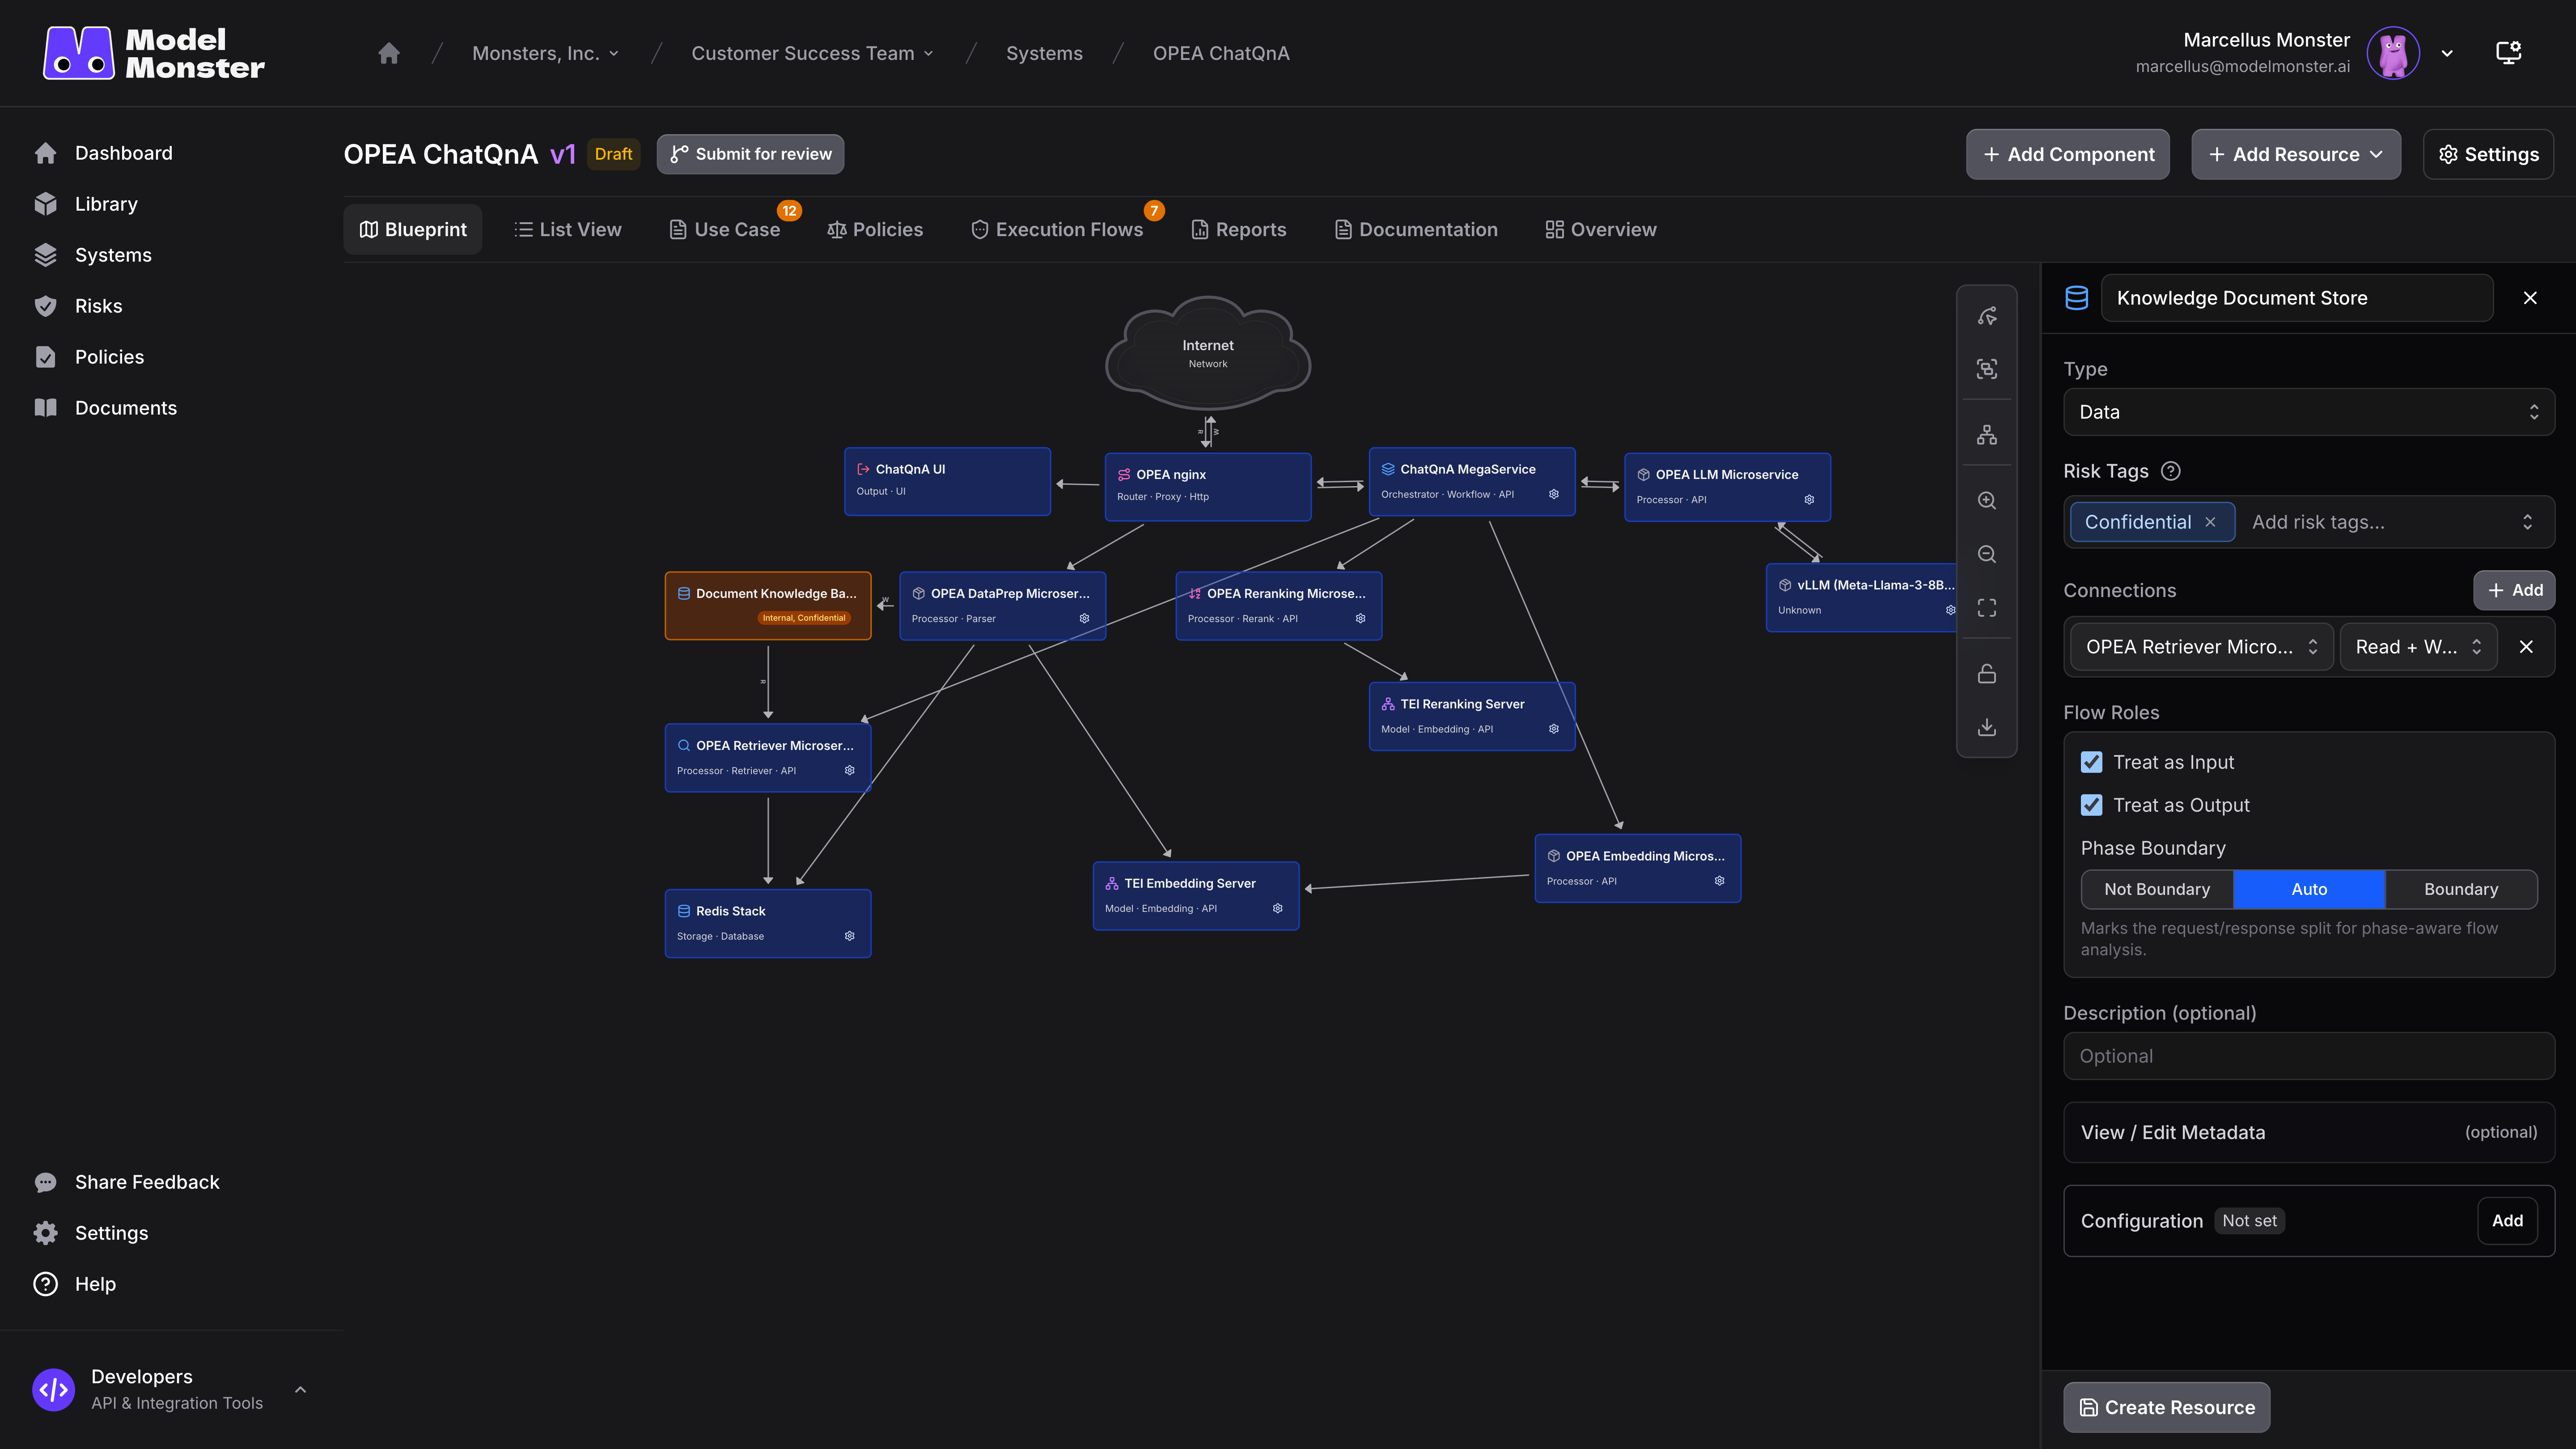Click the resource name field Knowledge Document Store
Screen dimensions: 2576x1449
(x=2297, y=298)
